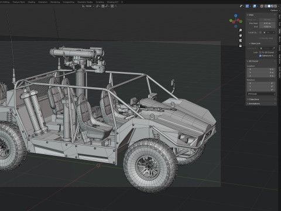281x211 pixels.
Task: Click the blue Z axis on the navigation gizmo
Action: (236, 16)
